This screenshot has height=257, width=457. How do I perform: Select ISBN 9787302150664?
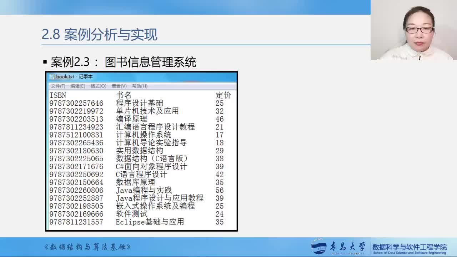76,182
